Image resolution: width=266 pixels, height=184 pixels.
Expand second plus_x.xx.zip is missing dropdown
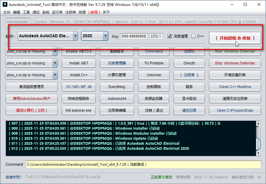coord(55,63)
